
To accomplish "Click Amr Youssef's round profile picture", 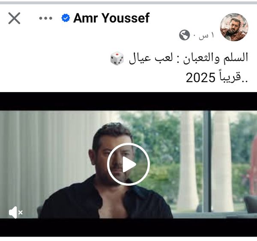I will pyautogui.click(x=234, y=27).
